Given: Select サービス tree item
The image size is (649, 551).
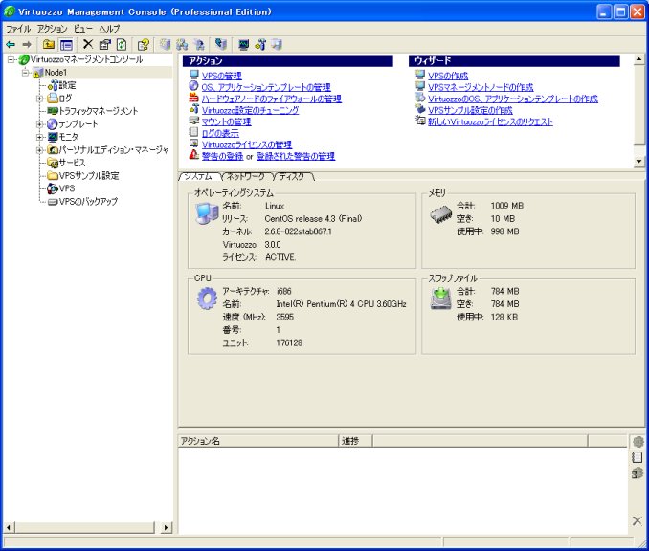Looking at the screenshot, I should pyautogui.click(x=72, y=163).
